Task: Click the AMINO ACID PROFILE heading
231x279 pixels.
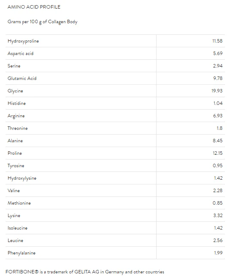Action: [34, 7]
